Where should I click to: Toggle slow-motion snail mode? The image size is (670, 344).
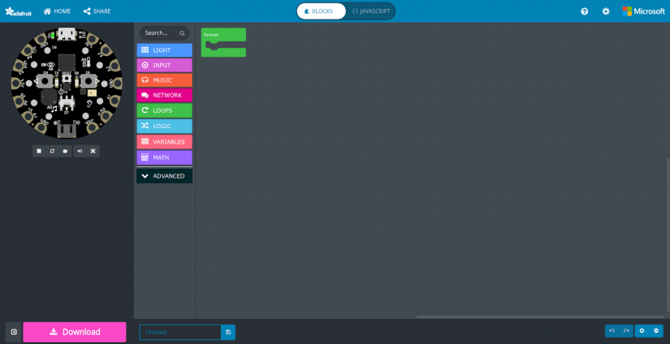coord(65,151)
